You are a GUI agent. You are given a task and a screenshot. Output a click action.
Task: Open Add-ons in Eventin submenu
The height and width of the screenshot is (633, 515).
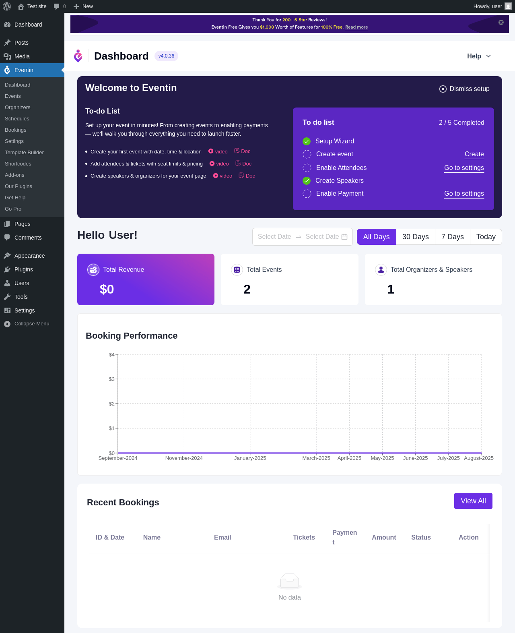[14, 175]
